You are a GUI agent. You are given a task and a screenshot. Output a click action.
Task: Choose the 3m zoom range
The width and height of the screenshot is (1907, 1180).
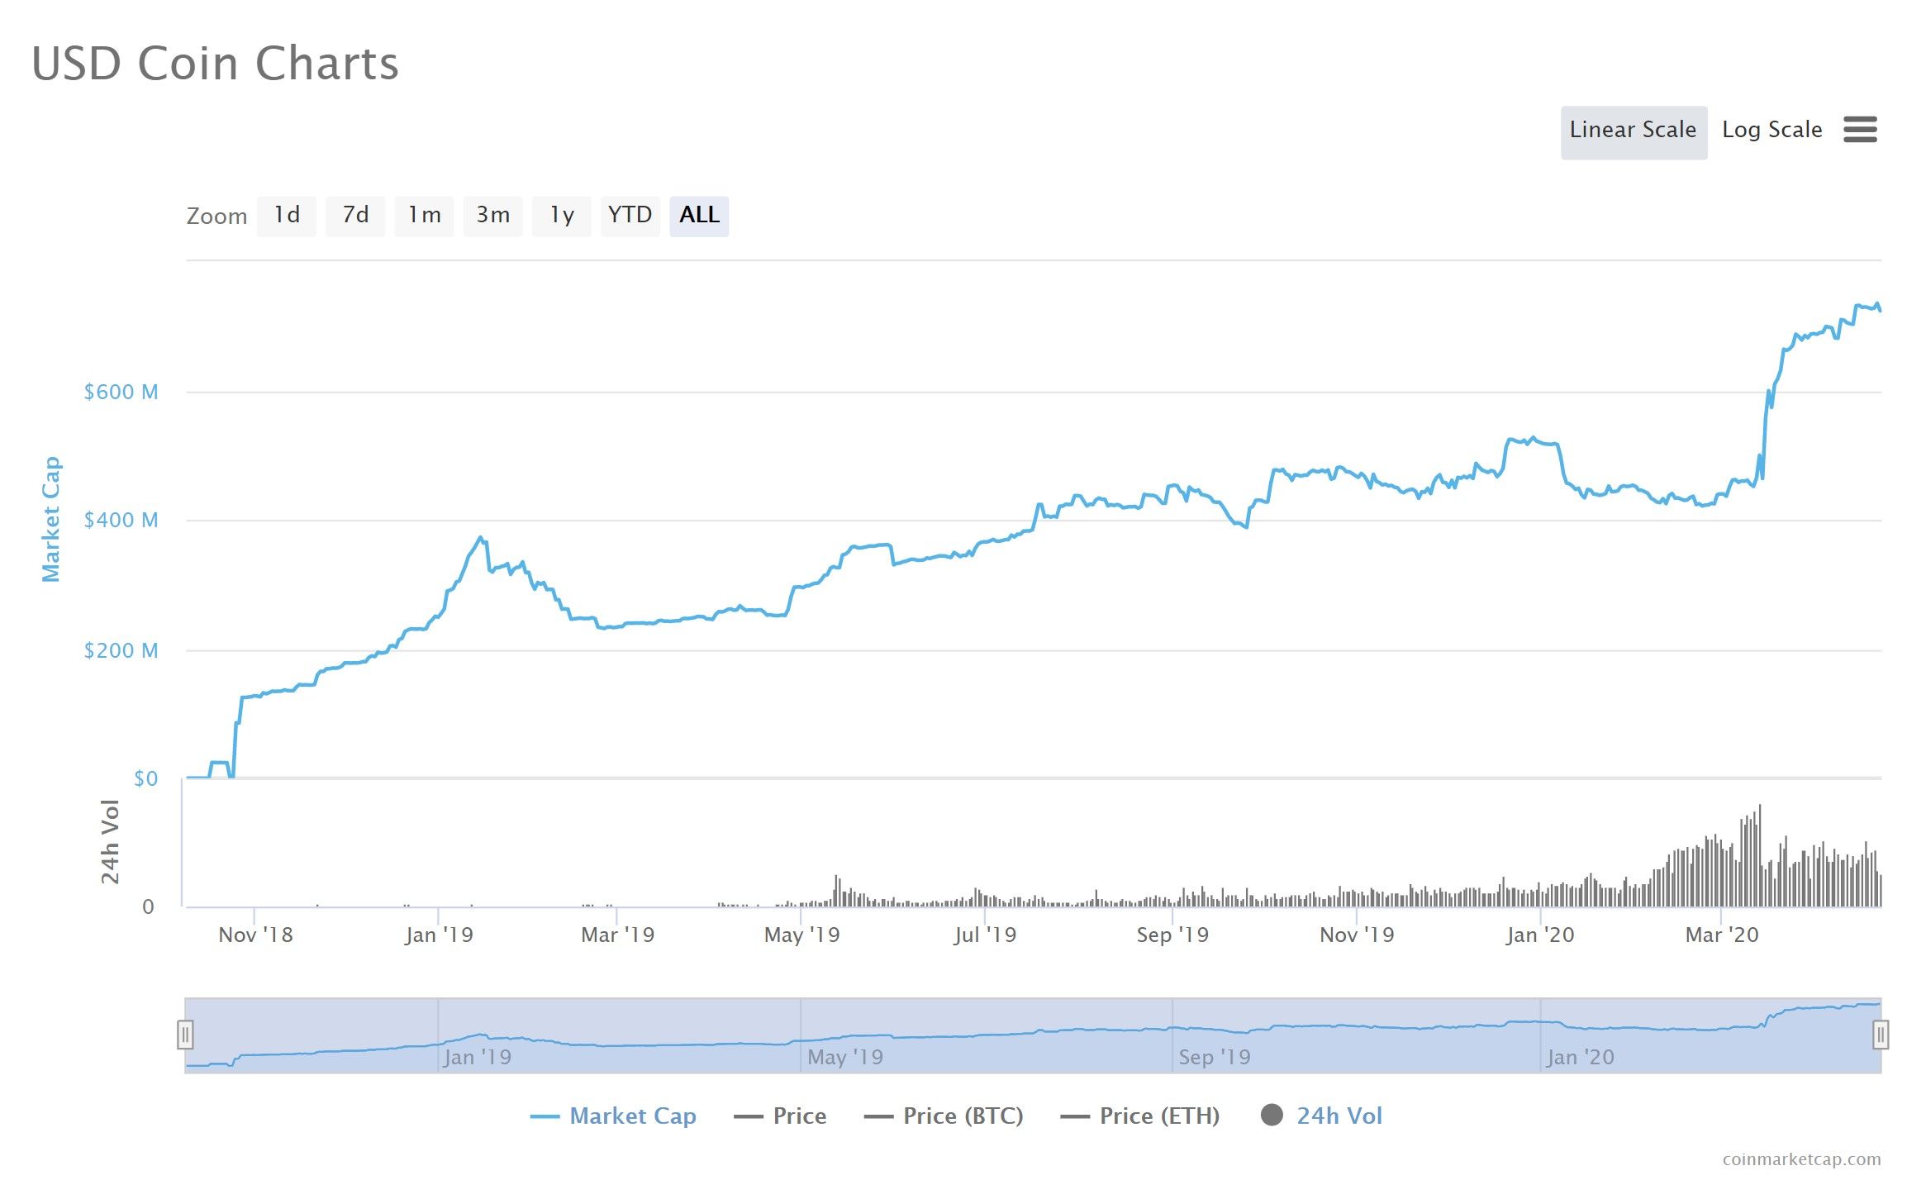coord(492,216)
